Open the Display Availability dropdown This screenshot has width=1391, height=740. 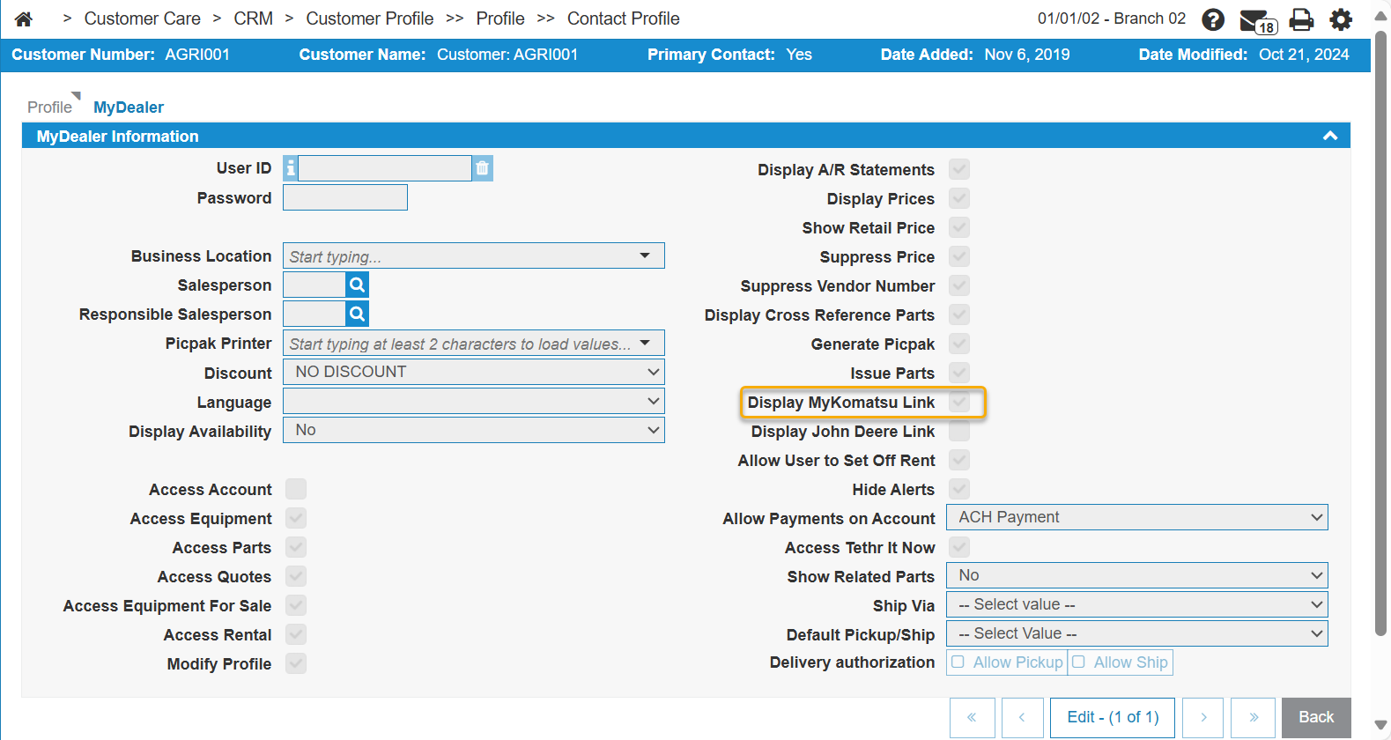[474, 430]
